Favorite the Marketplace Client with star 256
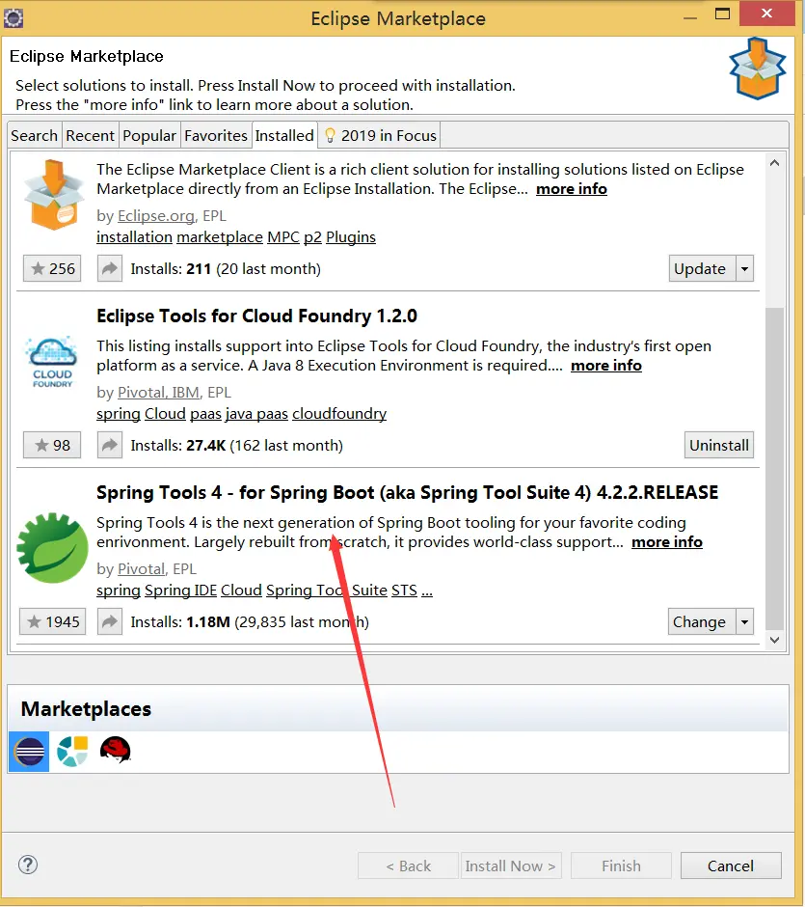Image resolution: width=805 pixels, height=907 pixels. [x=52, y=268]
